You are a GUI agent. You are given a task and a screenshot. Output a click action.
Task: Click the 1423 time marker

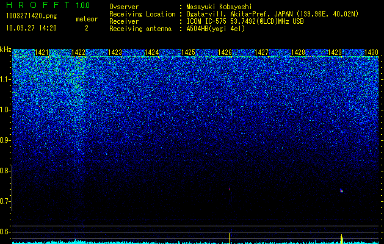[115, 52]
